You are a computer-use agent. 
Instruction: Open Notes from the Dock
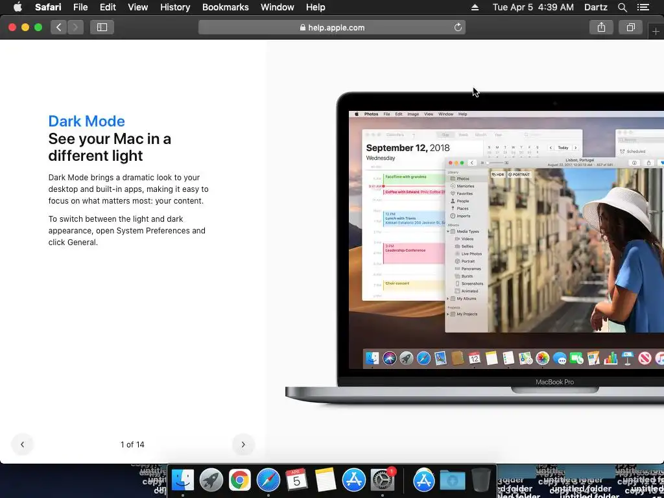point(326,480)
